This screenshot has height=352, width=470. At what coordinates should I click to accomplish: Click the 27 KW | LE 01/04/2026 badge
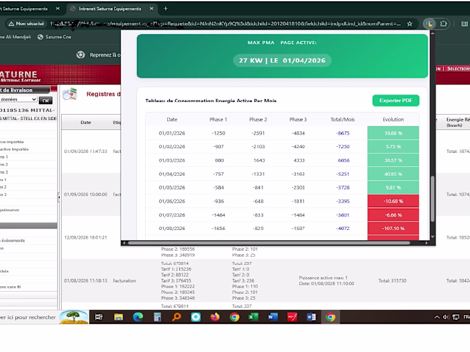(x=282, y=60)
